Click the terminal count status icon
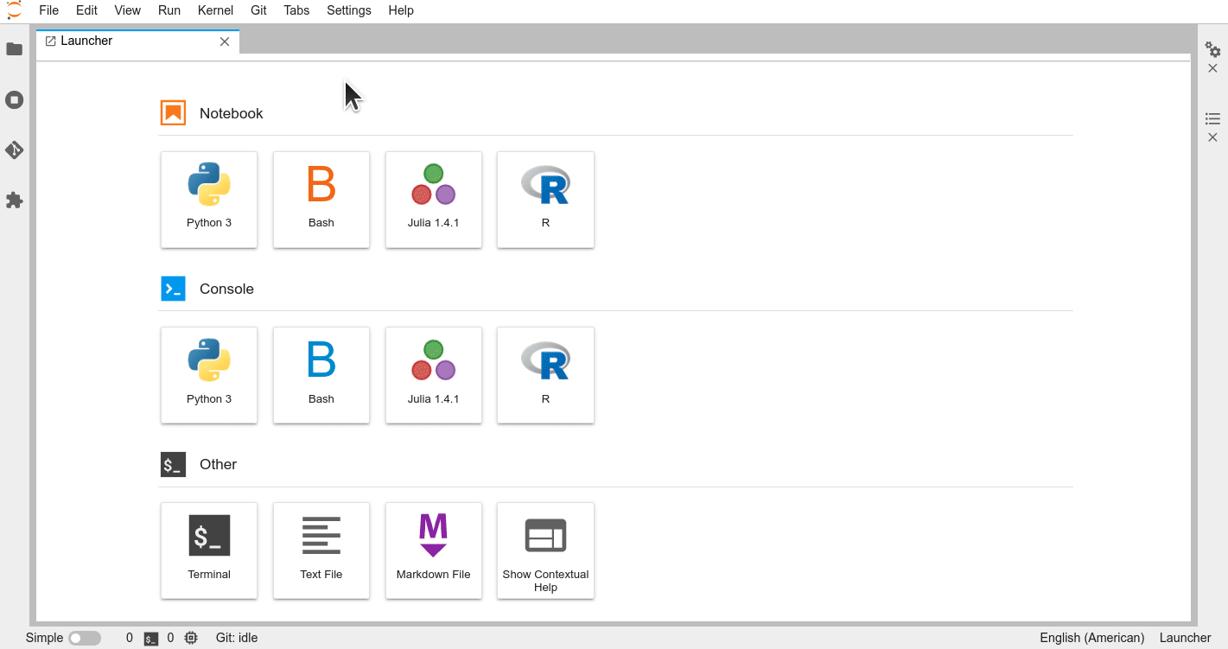 point(151,639)
